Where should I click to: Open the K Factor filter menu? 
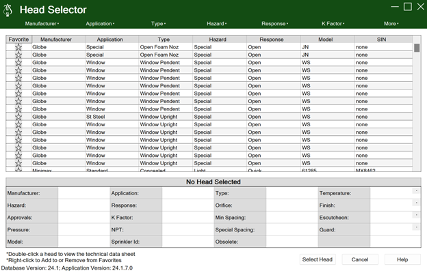tap(333, 24)
